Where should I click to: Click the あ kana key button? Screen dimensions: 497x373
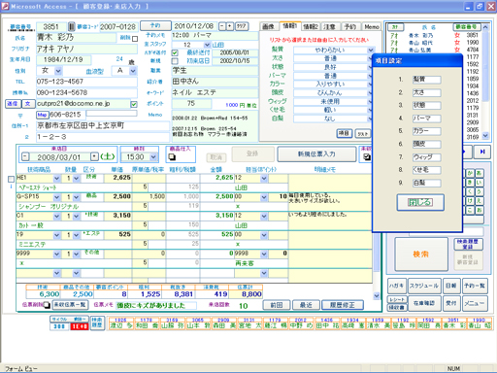coord(479,173)
